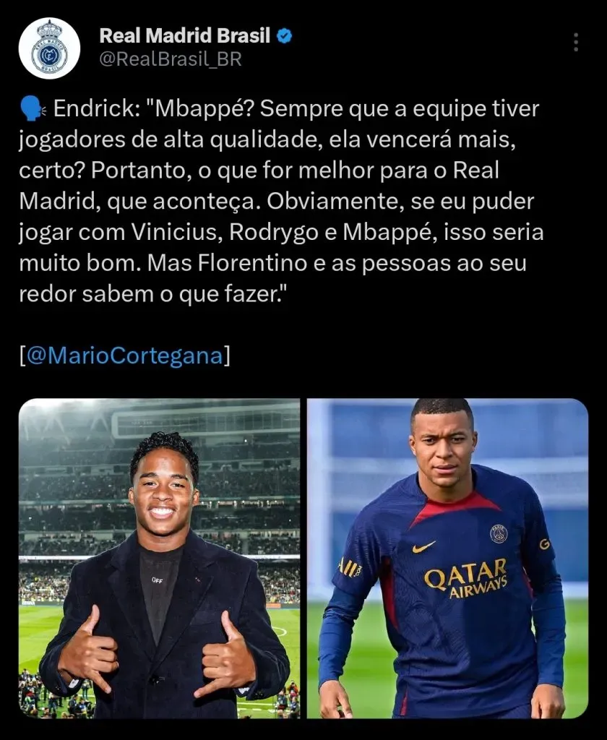The height and width of the screenshot is (740, 607).
Task: Click the last line 'redor sabem o que fazer'
Action: pyautogui.click(x=153, y=295)
